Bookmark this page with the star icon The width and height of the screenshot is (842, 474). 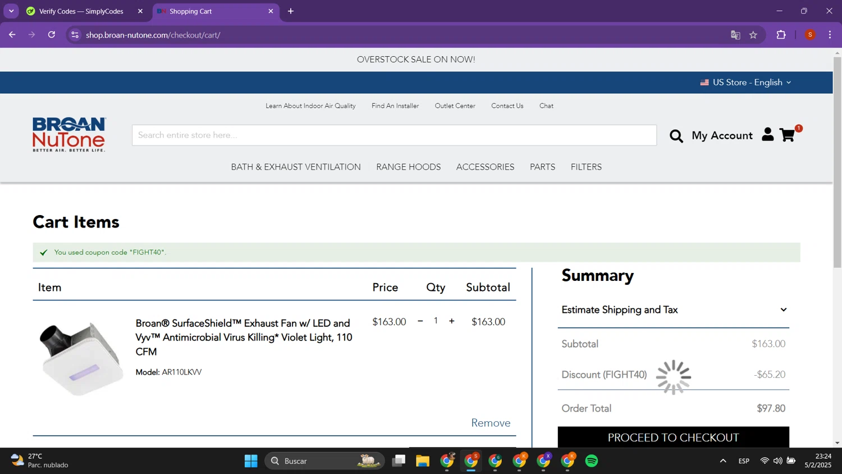coord(753,35)
